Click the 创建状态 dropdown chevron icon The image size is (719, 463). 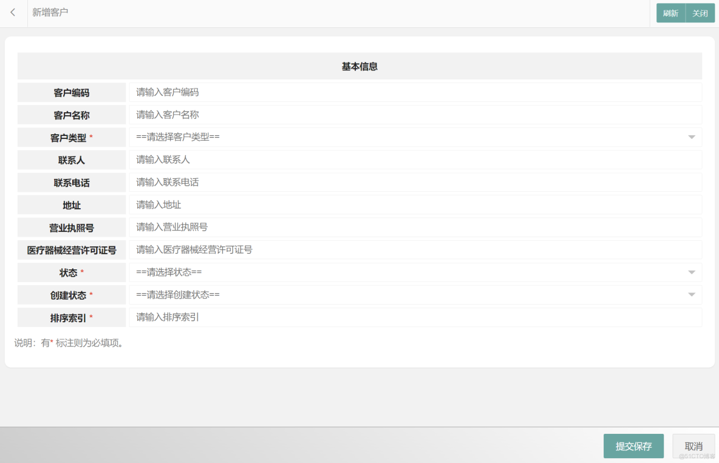click(691, 295)
